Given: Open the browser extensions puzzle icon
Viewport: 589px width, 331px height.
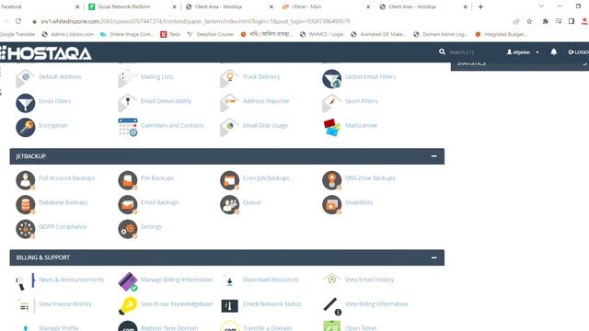Looking at the screenshot, I should pyautogui.click(x=545, y=21).
